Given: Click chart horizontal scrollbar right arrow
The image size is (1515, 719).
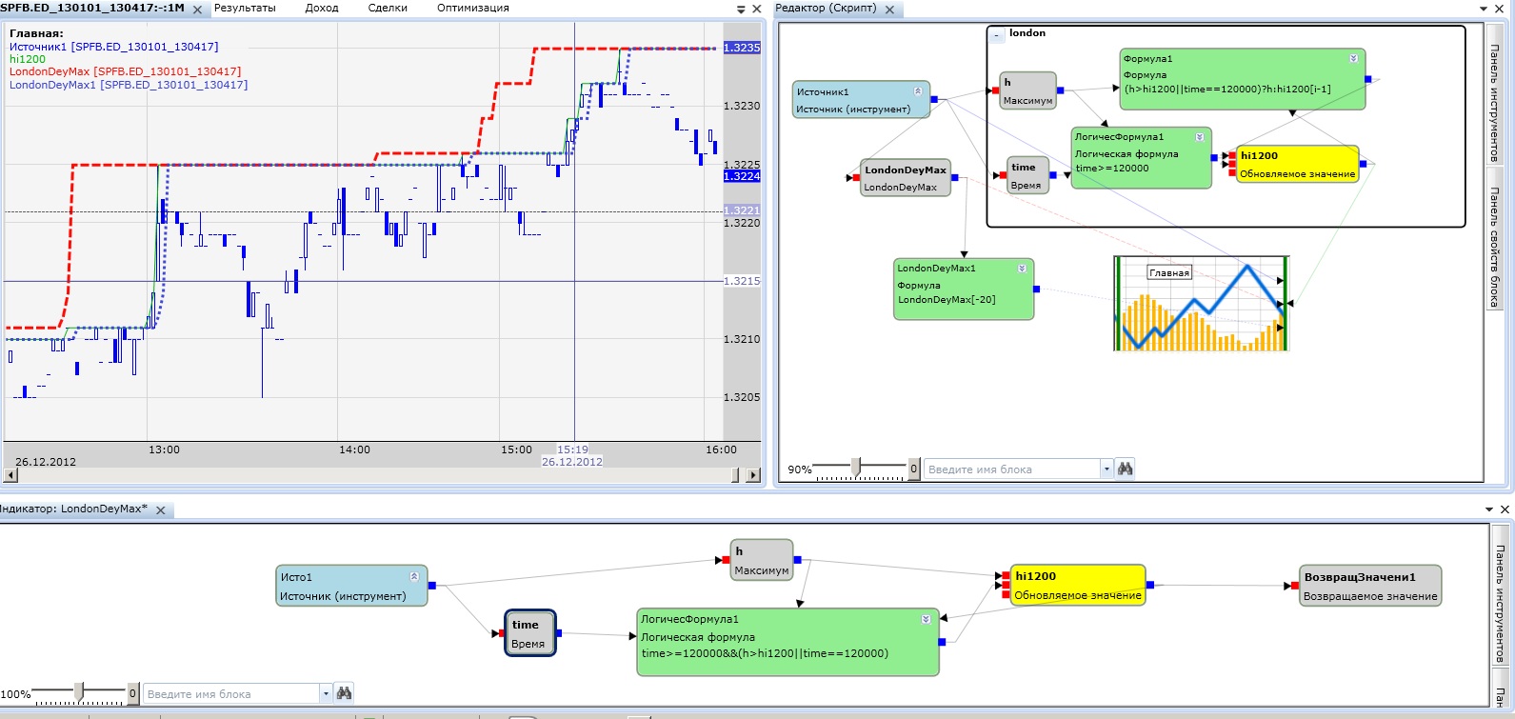Looking at the screenshot, I should click(x=753, y=474).
